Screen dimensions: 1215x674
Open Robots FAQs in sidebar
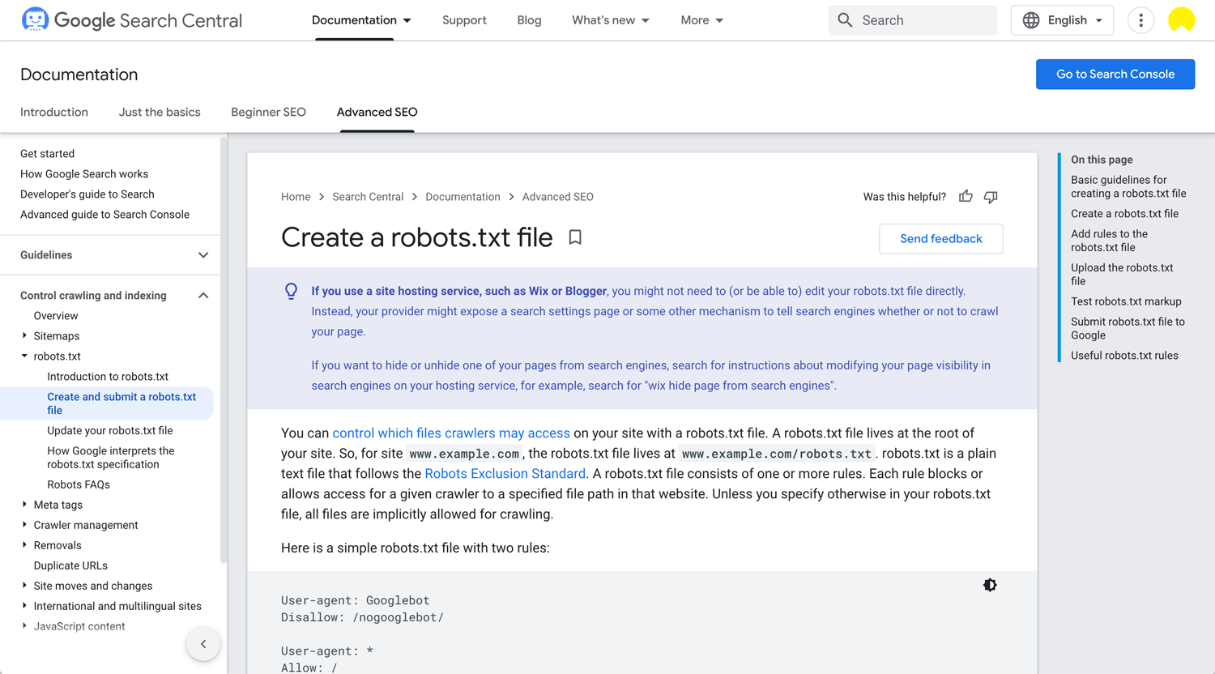[79, 484]
